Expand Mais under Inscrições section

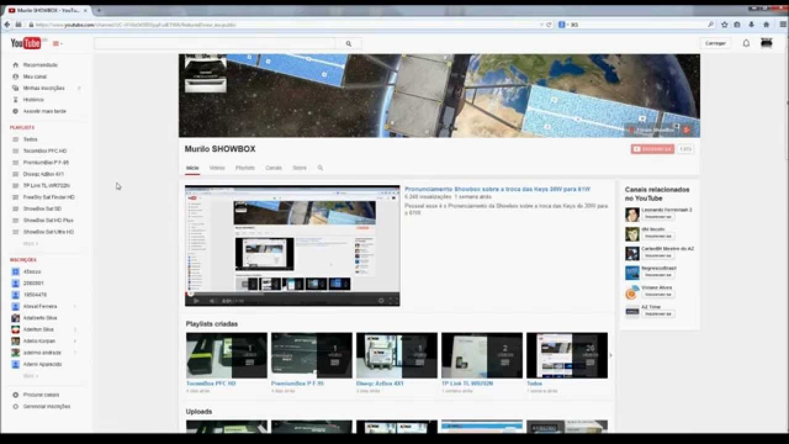coord(30,376)
